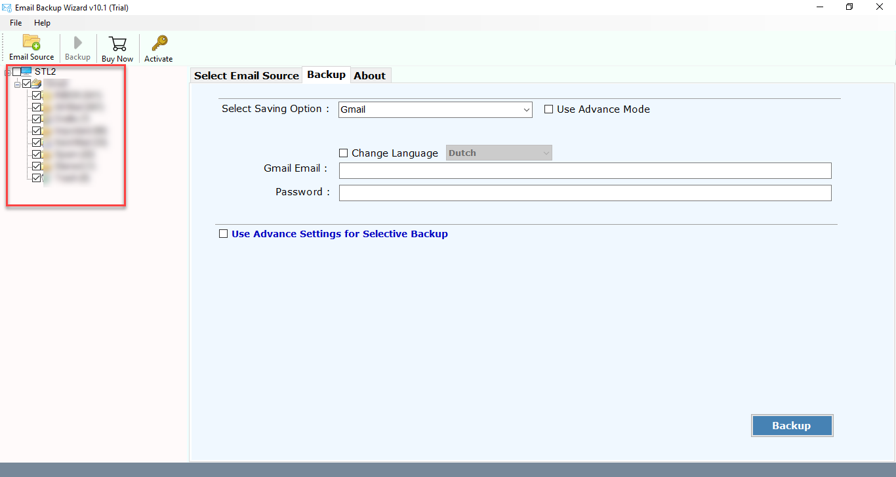Uncheck the first folder in the mailbox tree

point(37,95)
